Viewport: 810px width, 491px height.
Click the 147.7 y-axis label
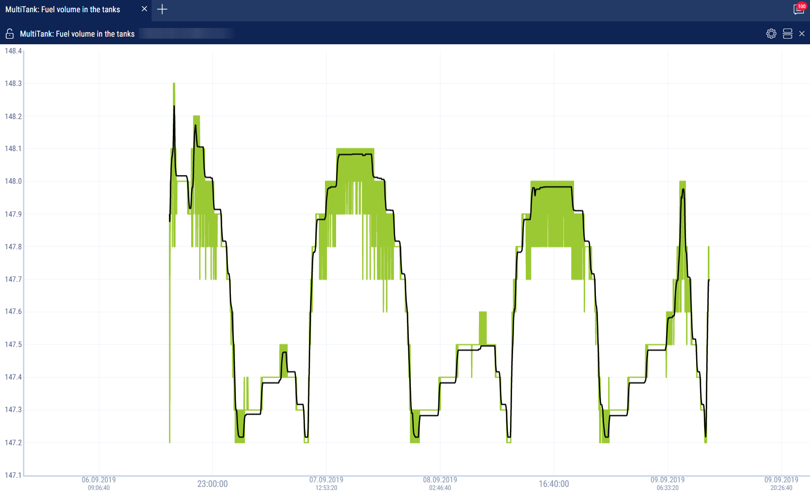click(x=13, y=279)
